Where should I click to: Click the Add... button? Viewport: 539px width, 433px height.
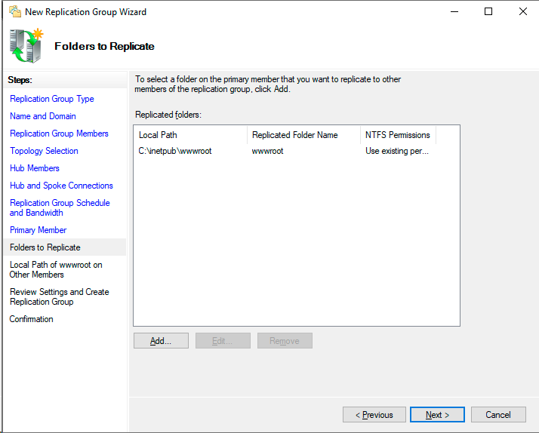pyautogui.click(x=161, y=341)
